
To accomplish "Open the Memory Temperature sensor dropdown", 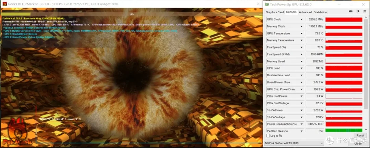I will [301, 40].
